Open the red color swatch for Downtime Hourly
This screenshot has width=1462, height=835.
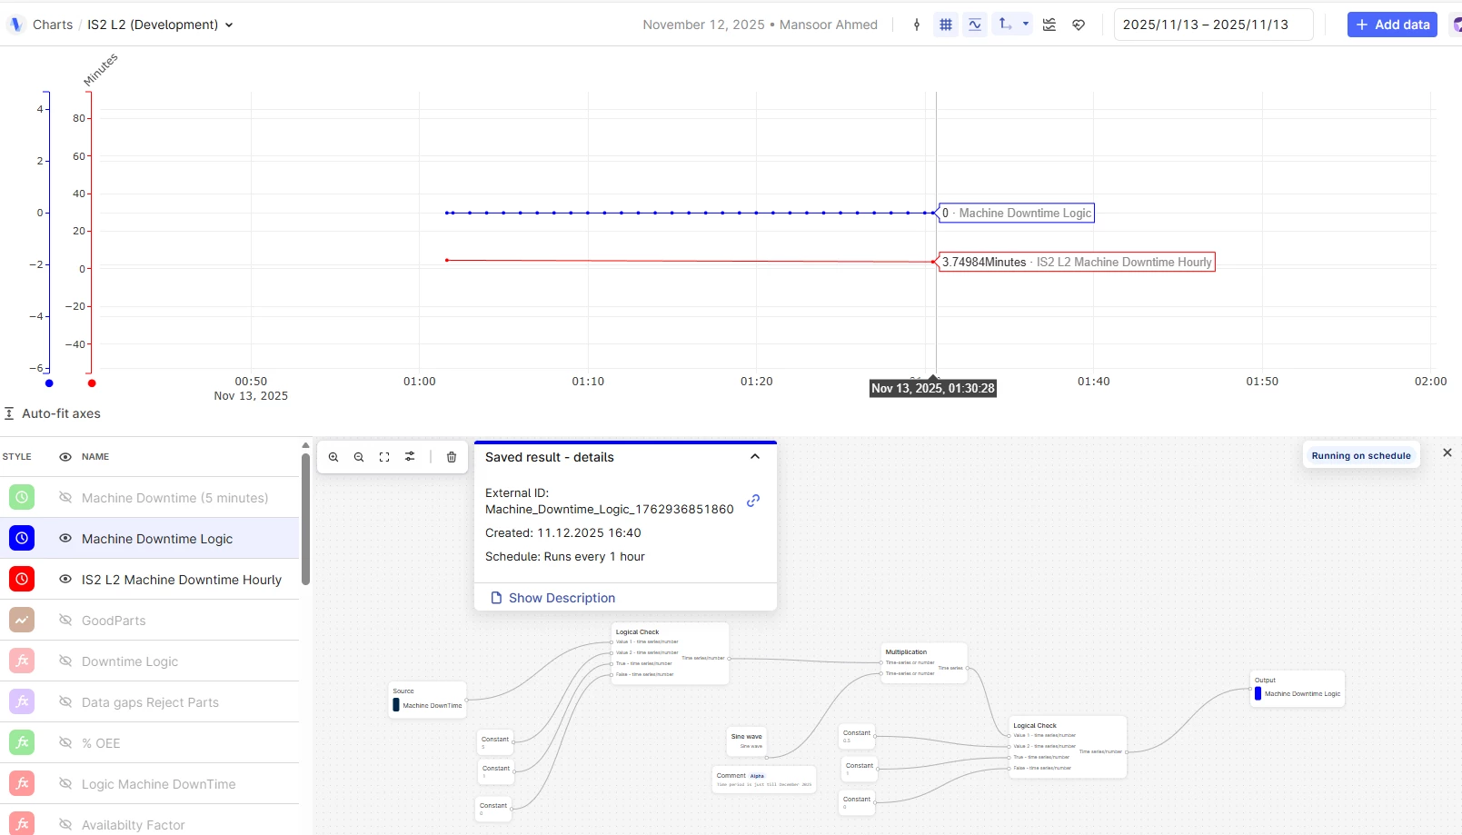(22, 579)
